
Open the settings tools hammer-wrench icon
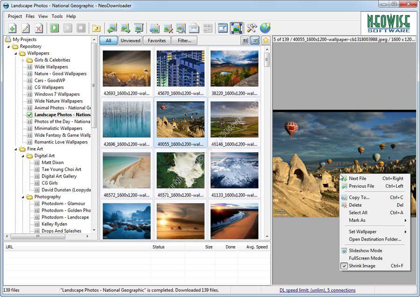[x=252, y=28]
